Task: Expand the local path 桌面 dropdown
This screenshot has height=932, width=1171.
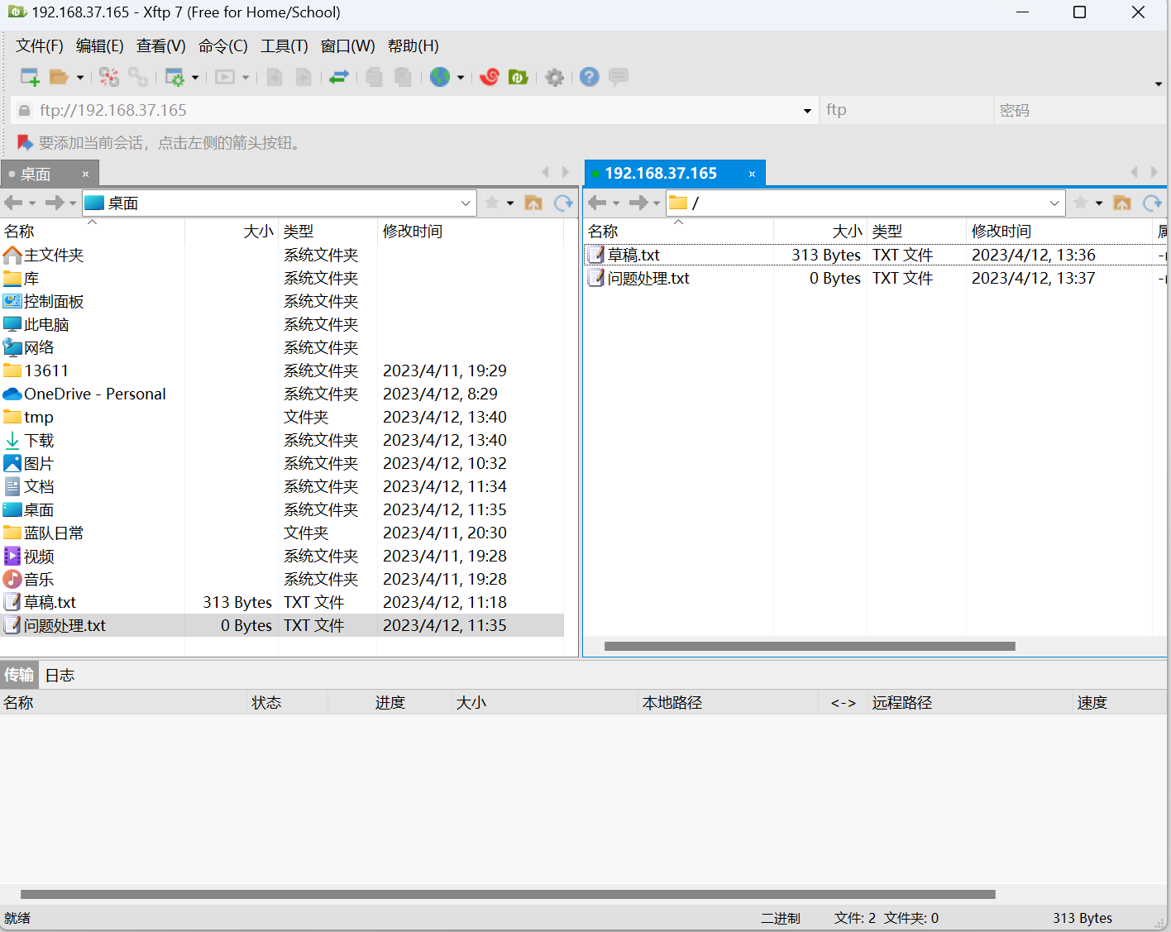Action: 466,203
